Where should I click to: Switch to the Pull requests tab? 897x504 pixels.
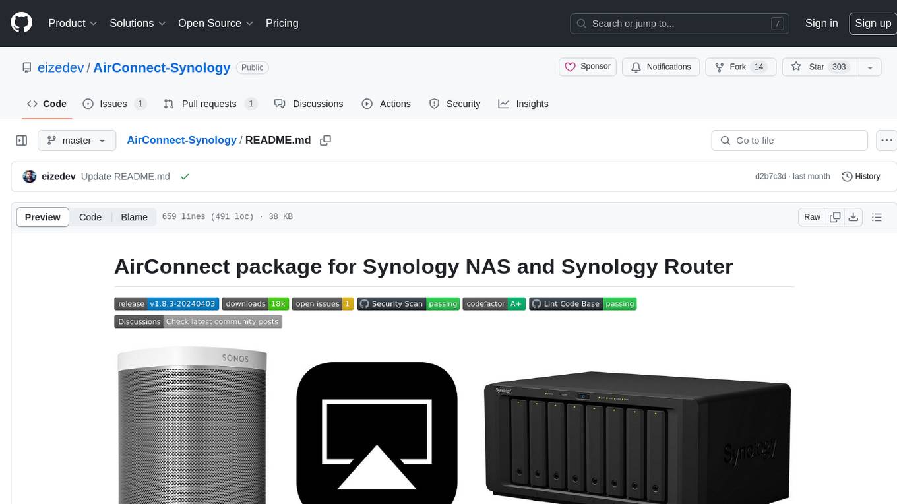point(210,104)
